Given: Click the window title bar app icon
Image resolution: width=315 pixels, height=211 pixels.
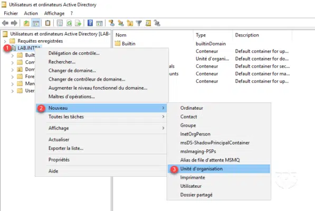Looking at the screenshot, I should point(4,4).
